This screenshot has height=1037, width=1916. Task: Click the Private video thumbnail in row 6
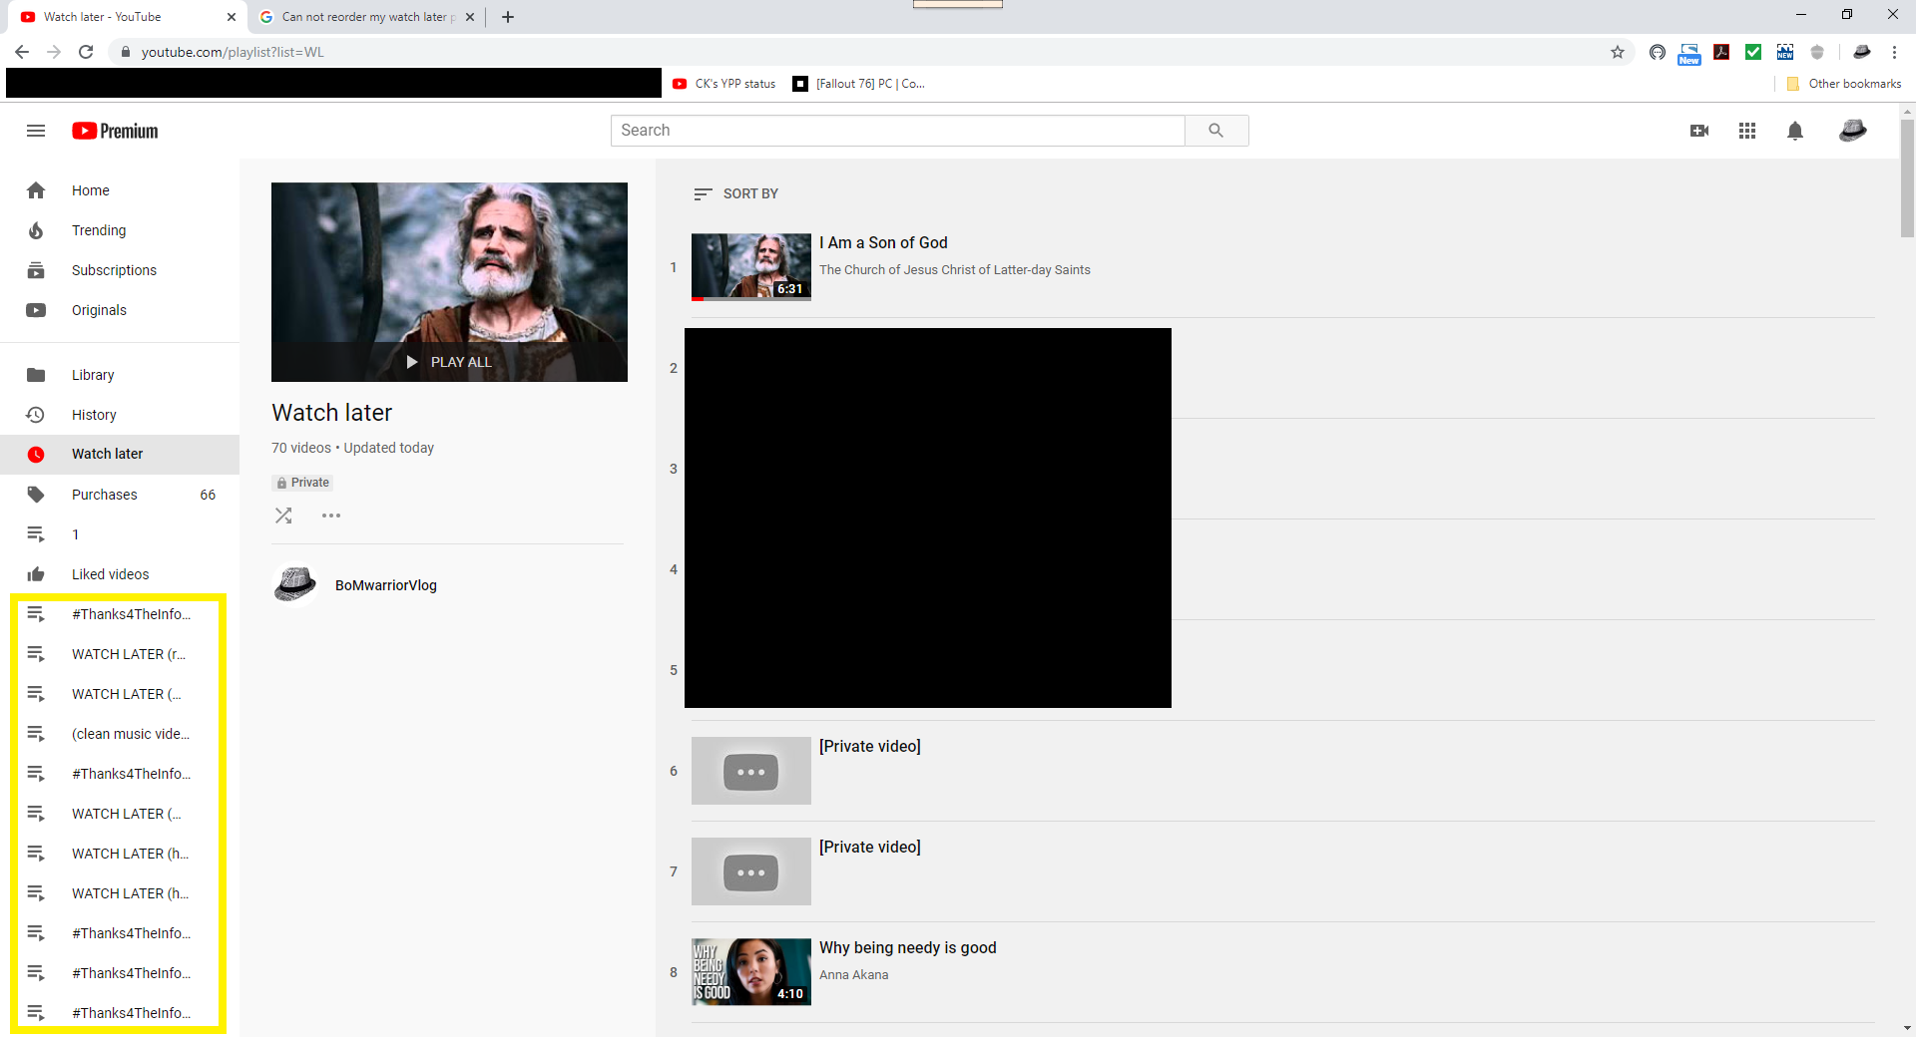point(751,771)
